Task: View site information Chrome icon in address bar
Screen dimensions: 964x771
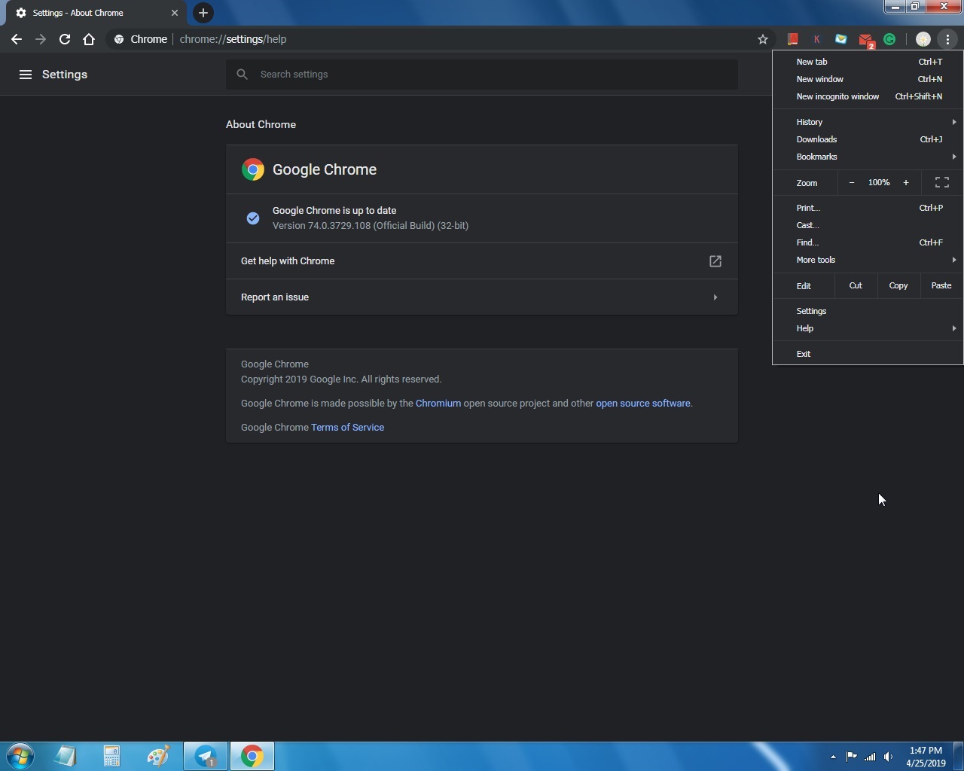Action: (119, 39)
